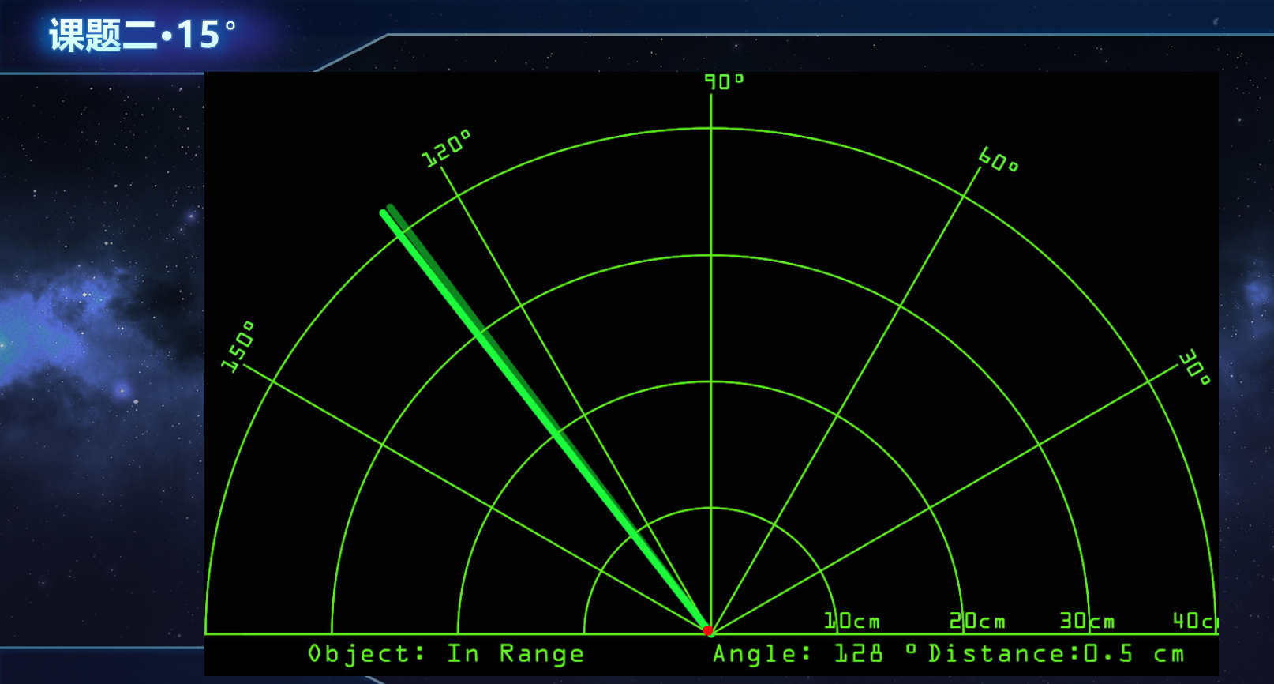Image resolution: width=1274 pixels, height=684 pixels.
Task: Click the tip of the green sweep beam
Action: pyautogui.click(x=386, y=212)
